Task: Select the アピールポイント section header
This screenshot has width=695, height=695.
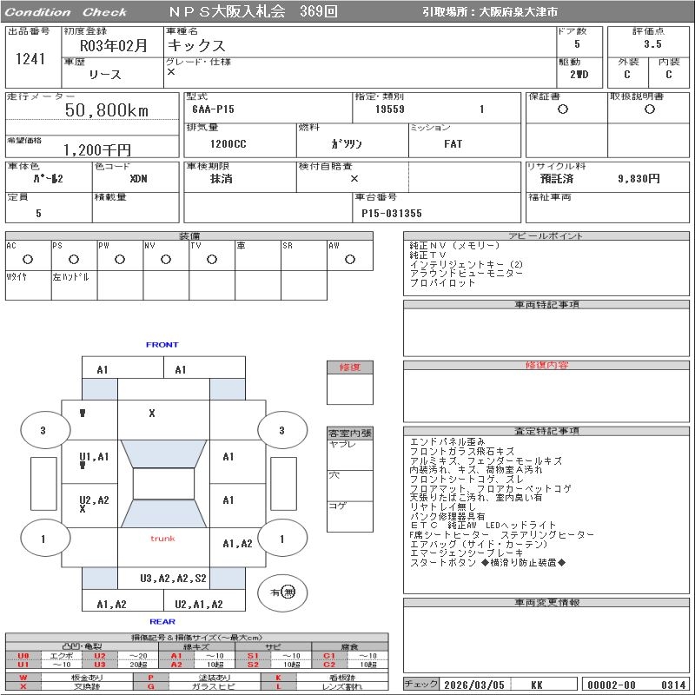Action: coord(545,236)
